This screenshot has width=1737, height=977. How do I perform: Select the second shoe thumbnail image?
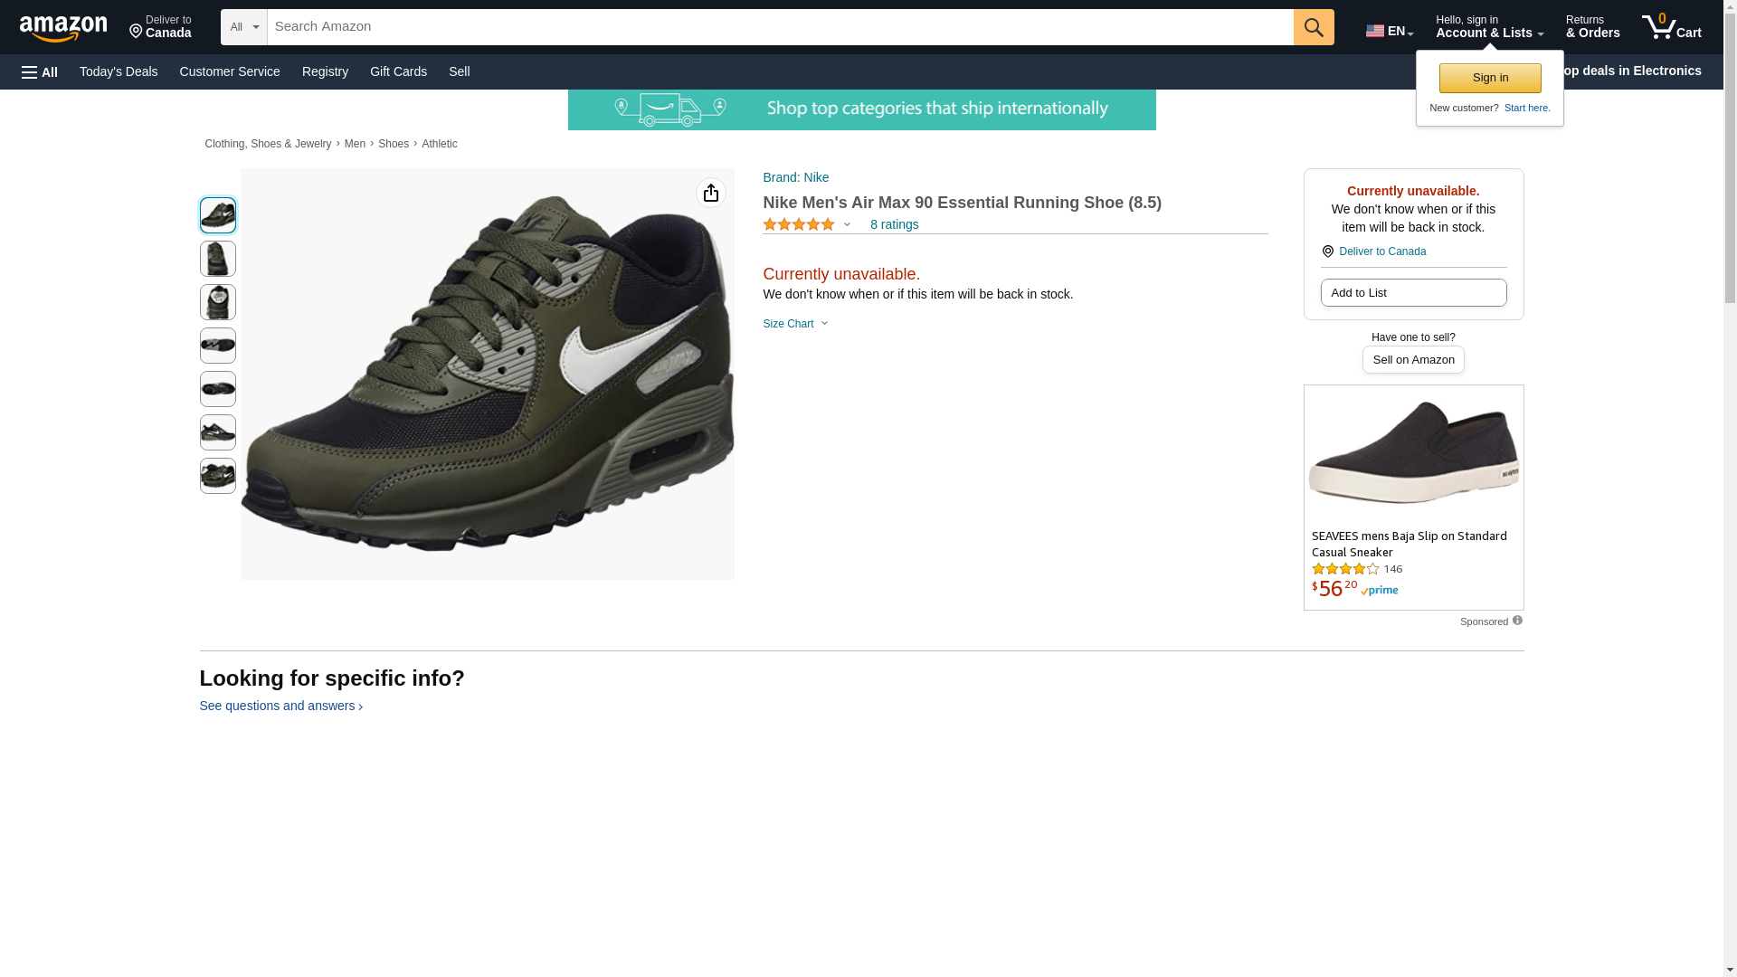tap(218, 259)
